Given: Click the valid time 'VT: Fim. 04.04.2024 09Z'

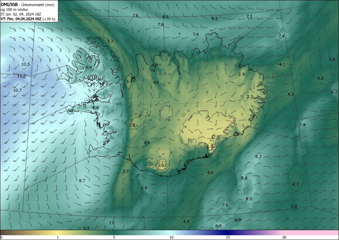Looking at the screenshot, I should tap(21, 19).
